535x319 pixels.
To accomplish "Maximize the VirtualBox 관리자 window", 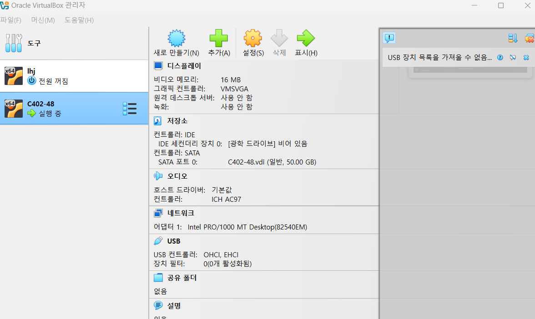I will (500, 5).
